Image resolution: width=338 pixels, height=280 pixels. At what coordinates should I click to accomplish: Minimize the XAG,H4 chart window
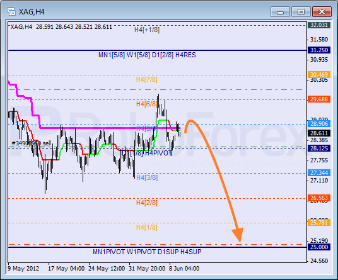(x=280, y=11)
